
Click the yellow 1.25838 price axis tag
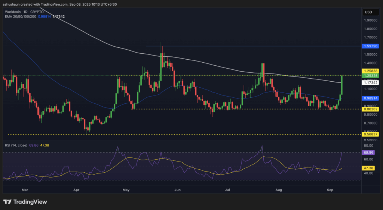(370, 71)
